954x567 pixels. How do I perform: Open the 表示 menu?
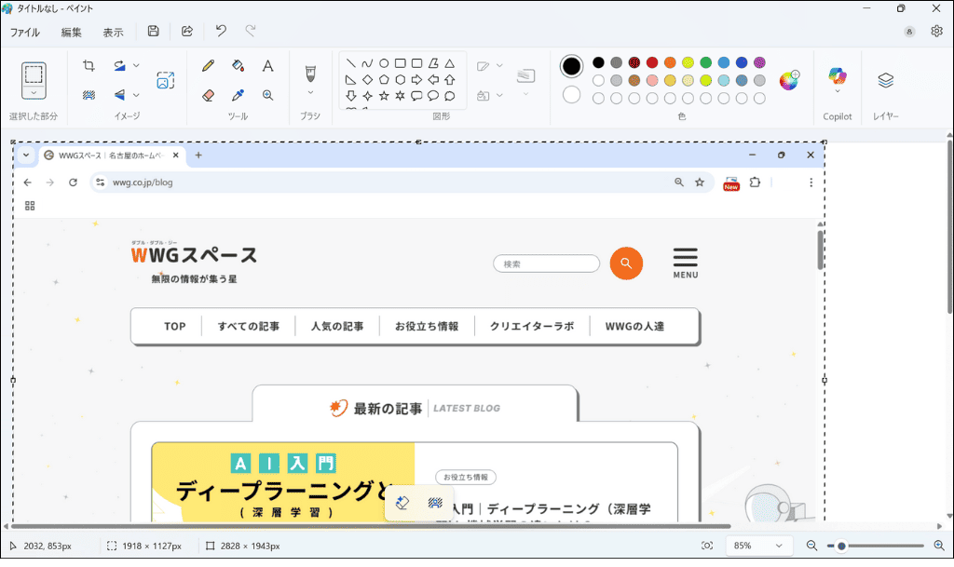[113, 31]
